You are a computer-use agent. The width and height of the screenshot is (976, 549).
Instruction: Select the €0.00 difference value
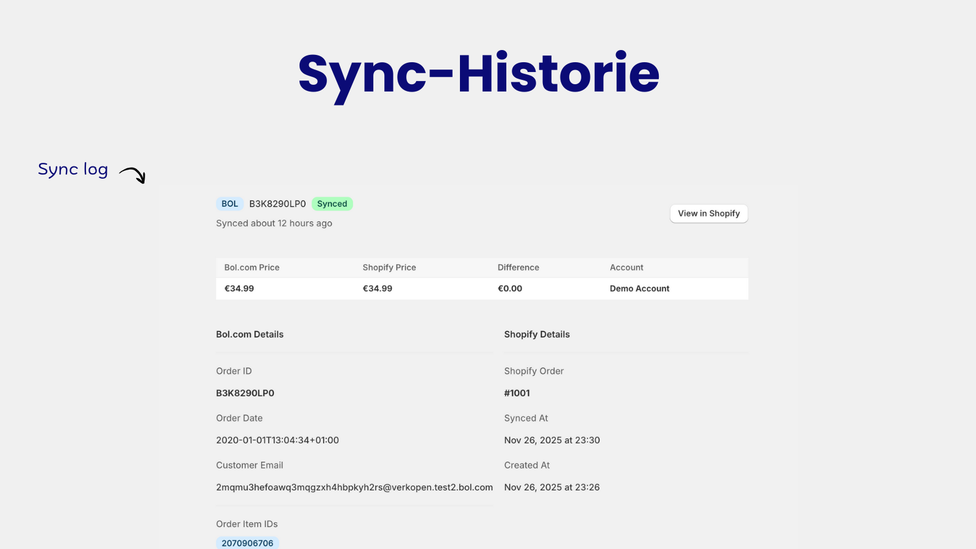[510, 289]
